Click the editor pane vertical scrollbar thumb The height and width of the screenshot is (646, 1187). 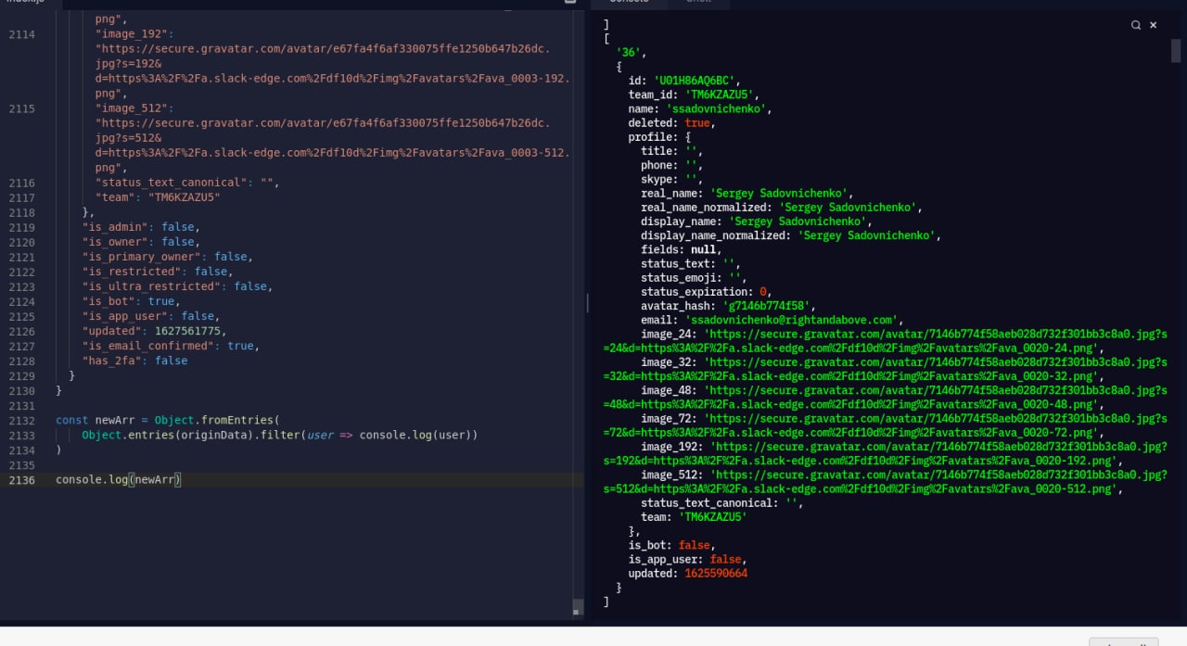click(578, 608)
